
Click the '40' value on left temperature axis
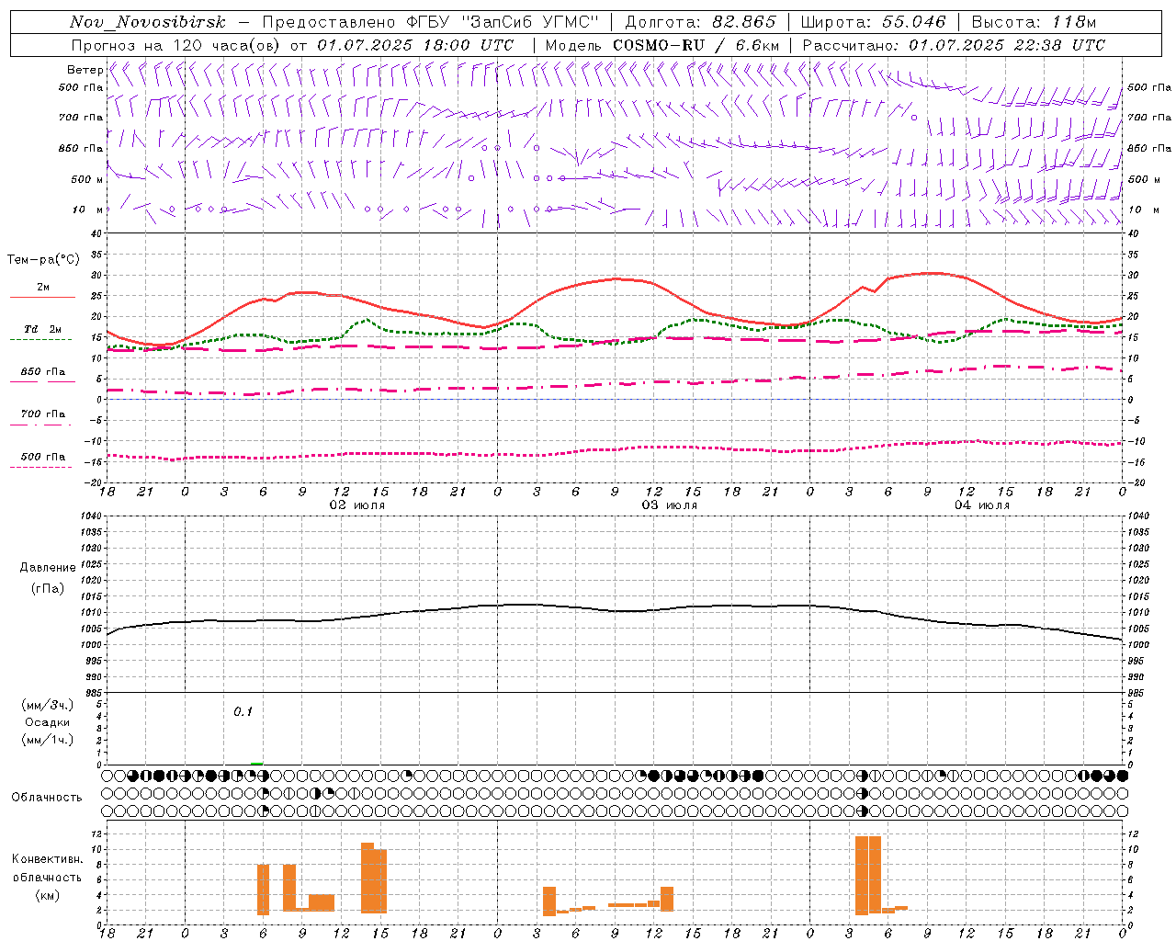point(96,233)
